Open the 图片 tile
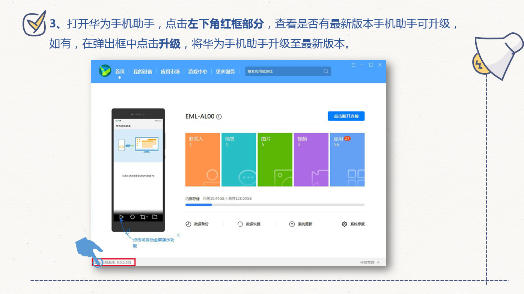The height and width of the screenshot is (294, 524). (275, 160)
